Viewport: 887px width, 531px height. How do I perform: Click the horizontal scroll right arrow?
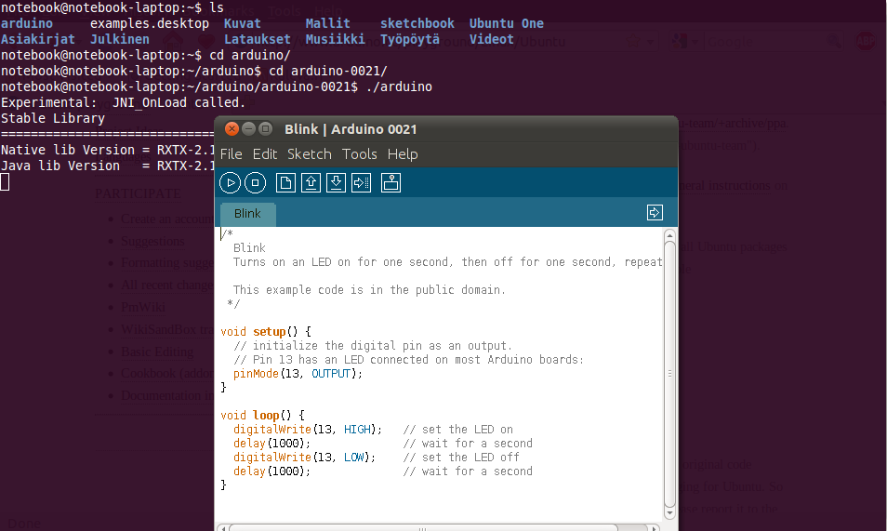click(x=655, y=528)
